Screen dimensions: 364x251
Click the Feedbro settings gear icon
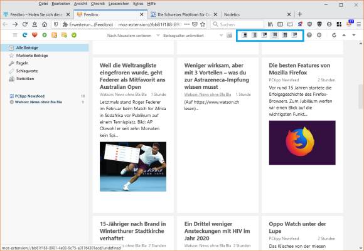pos(319,35)
